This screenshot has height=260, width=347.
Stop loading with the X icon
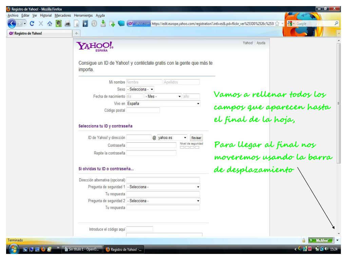(x=41, y=23)
